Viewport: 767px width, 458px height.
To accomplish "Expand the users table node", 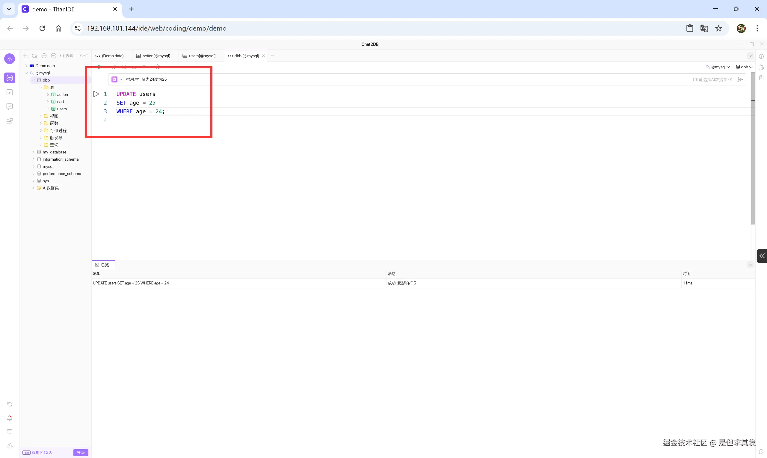I will (x=48, y=109).
